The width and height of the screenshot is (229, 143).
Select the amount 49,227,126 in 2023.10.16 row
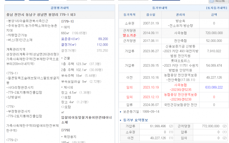[214, 77]
